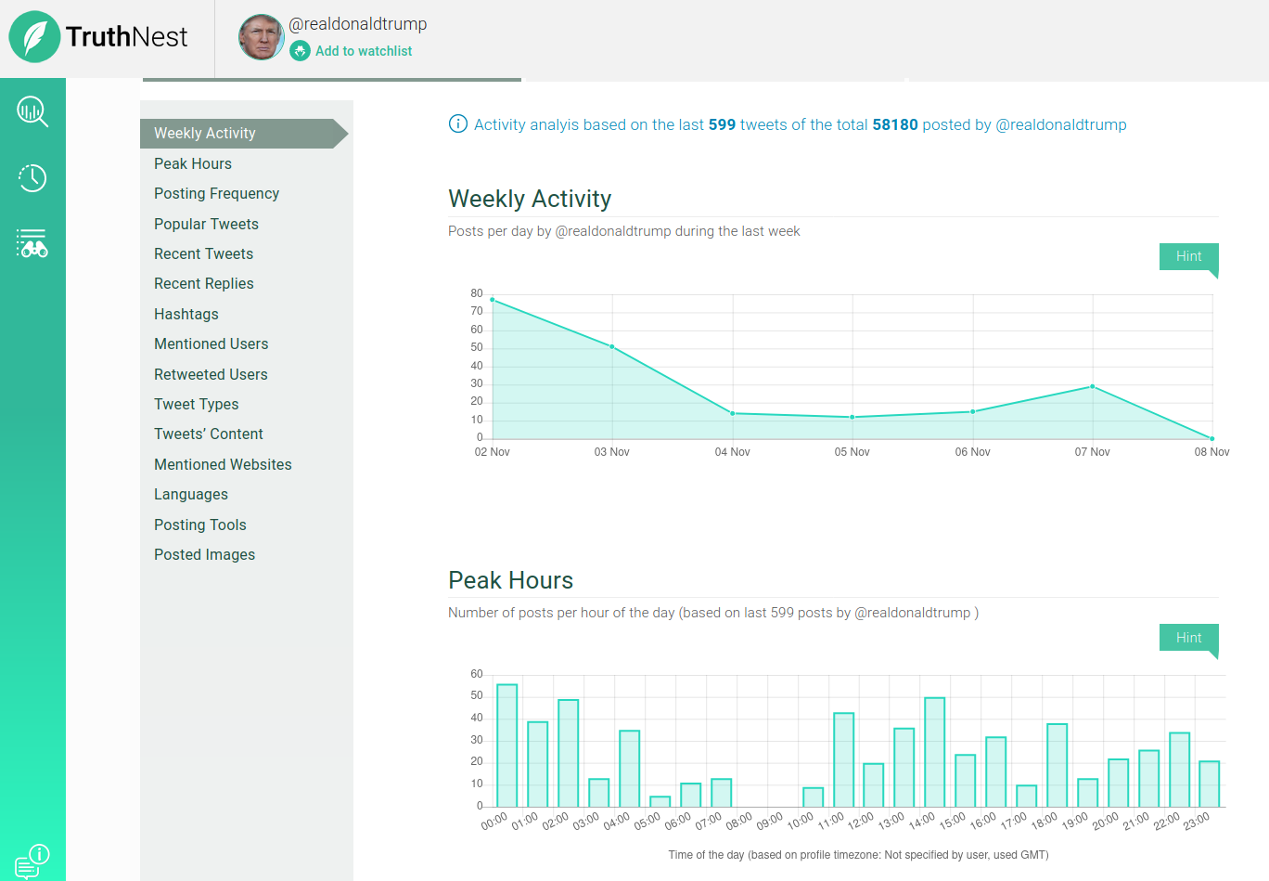Click the 14:00 bar in Peak Hours
This screenshot has height=881, width=1269.
pos(935,752)
